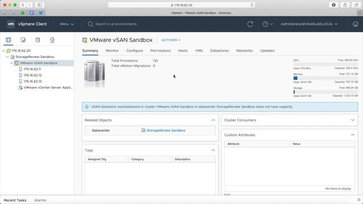Screen dimensions: 363x204
Task: Click the Memory usage bar
Action: [326, 78]
